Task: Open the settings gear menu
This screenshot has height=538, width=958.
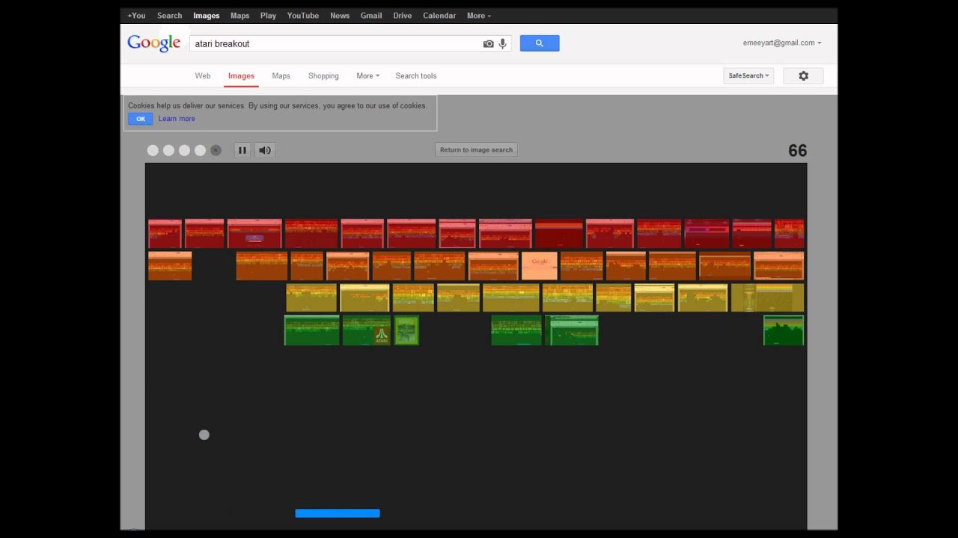Action: [803, 75]
